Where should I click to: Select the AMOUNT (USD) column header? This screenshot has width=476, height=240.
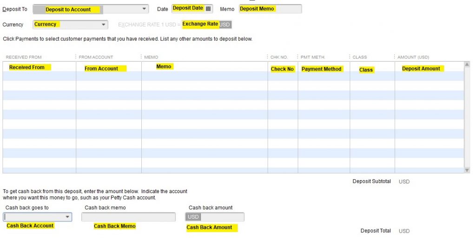(413, 57)
